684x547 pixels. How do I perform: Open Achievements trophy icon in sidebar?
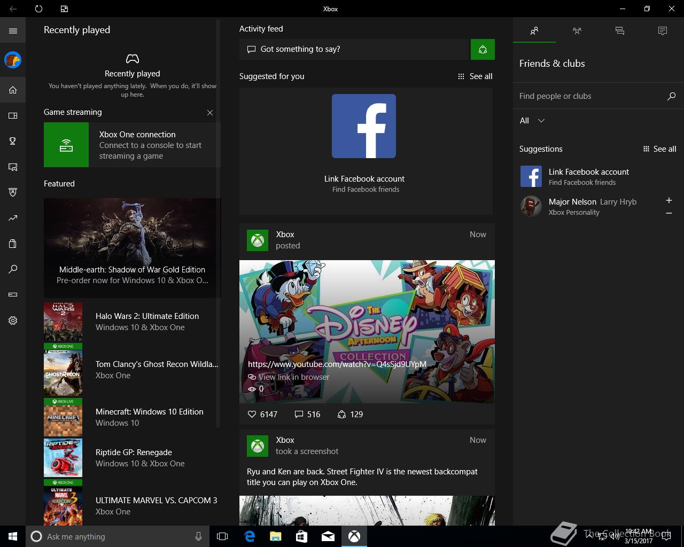click(x=13, y=141)
